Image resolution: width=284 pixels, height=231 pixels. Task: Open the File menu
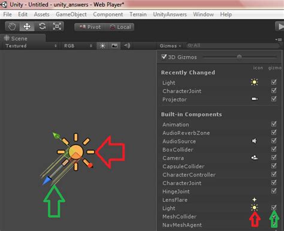tap(8, 14)
